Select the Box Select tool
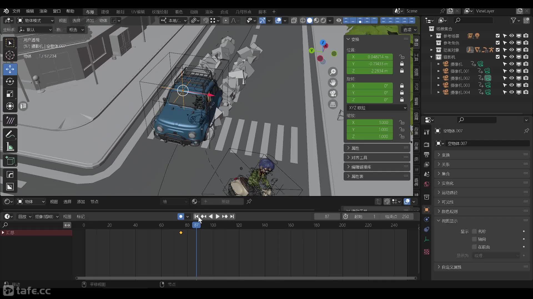Image resolution: width=533 pixels, height=299 pixels. tap(10, 43)
